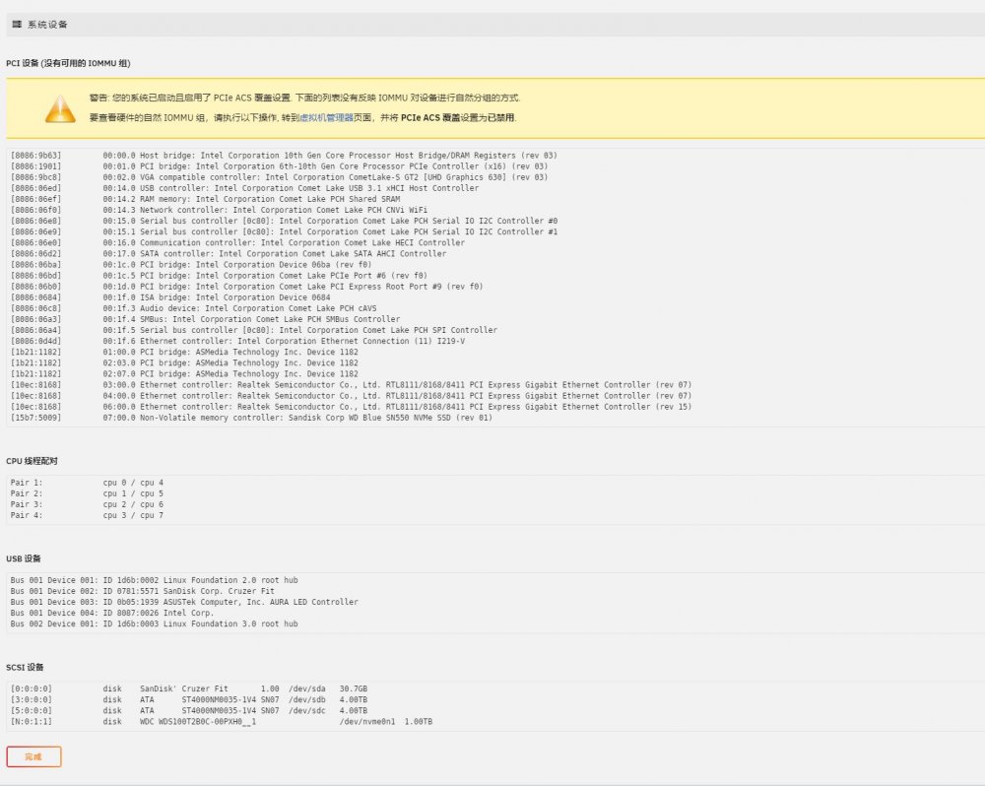Select the 00:1f.3 Audio device row
Image resolution: width=985 pixels, height=786 pixels.
point(193,308)
